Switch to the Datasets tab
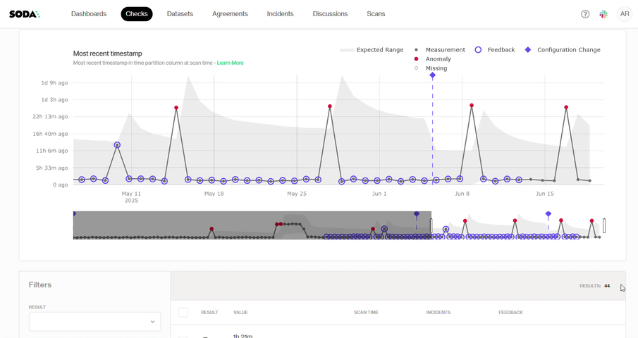 [x=180, y=14]
